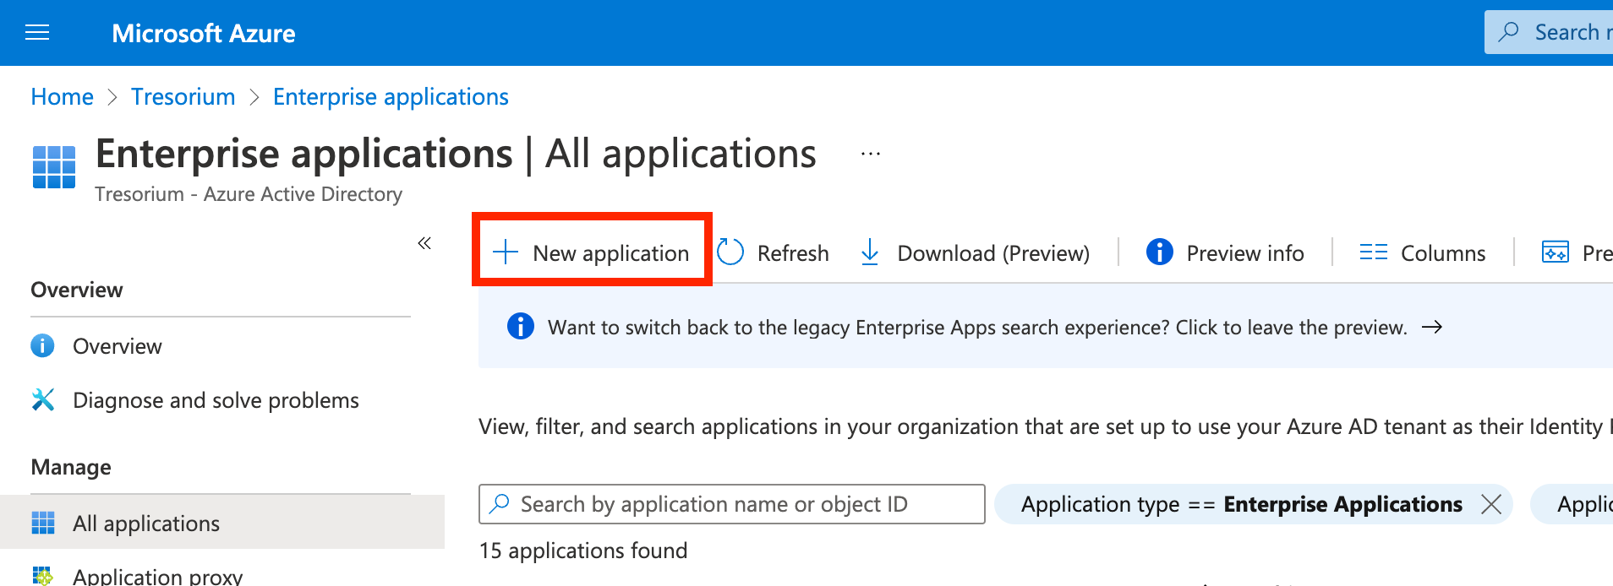Screen dimensions: 1613x586
Task: Open the more options ellipsis by title
Action: (871, 155)
